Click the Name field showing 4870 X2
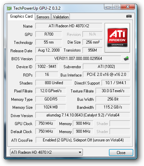 tap(69, 26)
